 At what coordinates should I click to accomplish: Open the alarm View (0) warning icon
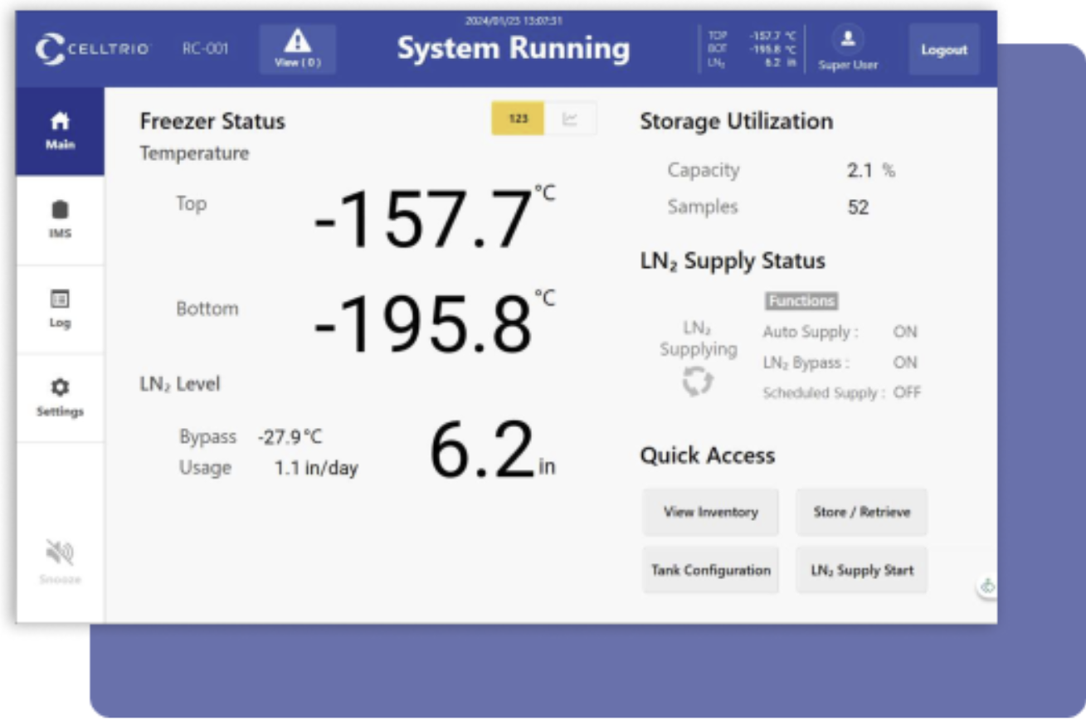point(297,48)
